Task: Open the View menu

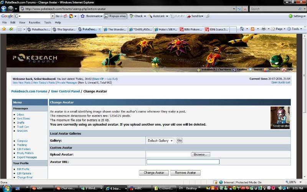Action: click(22, 23)
